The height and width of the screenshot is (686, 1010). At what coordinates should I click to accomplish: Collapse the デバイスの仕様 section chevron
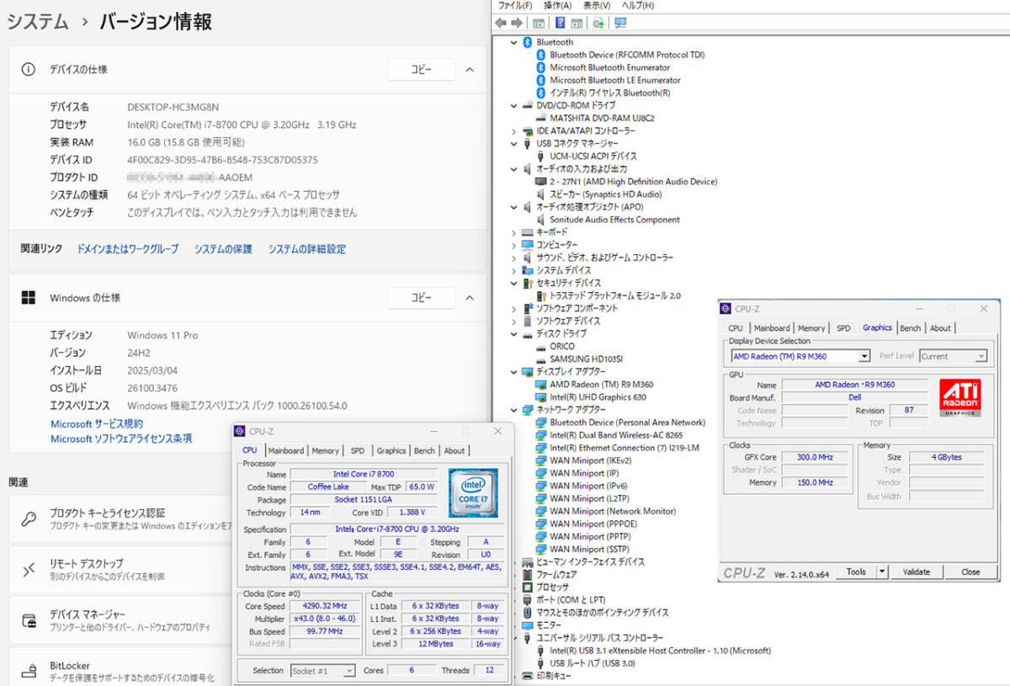(x=470, y=70)
